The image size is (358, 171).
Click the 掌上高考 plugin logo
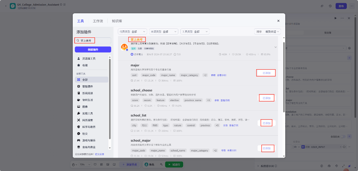124,47
